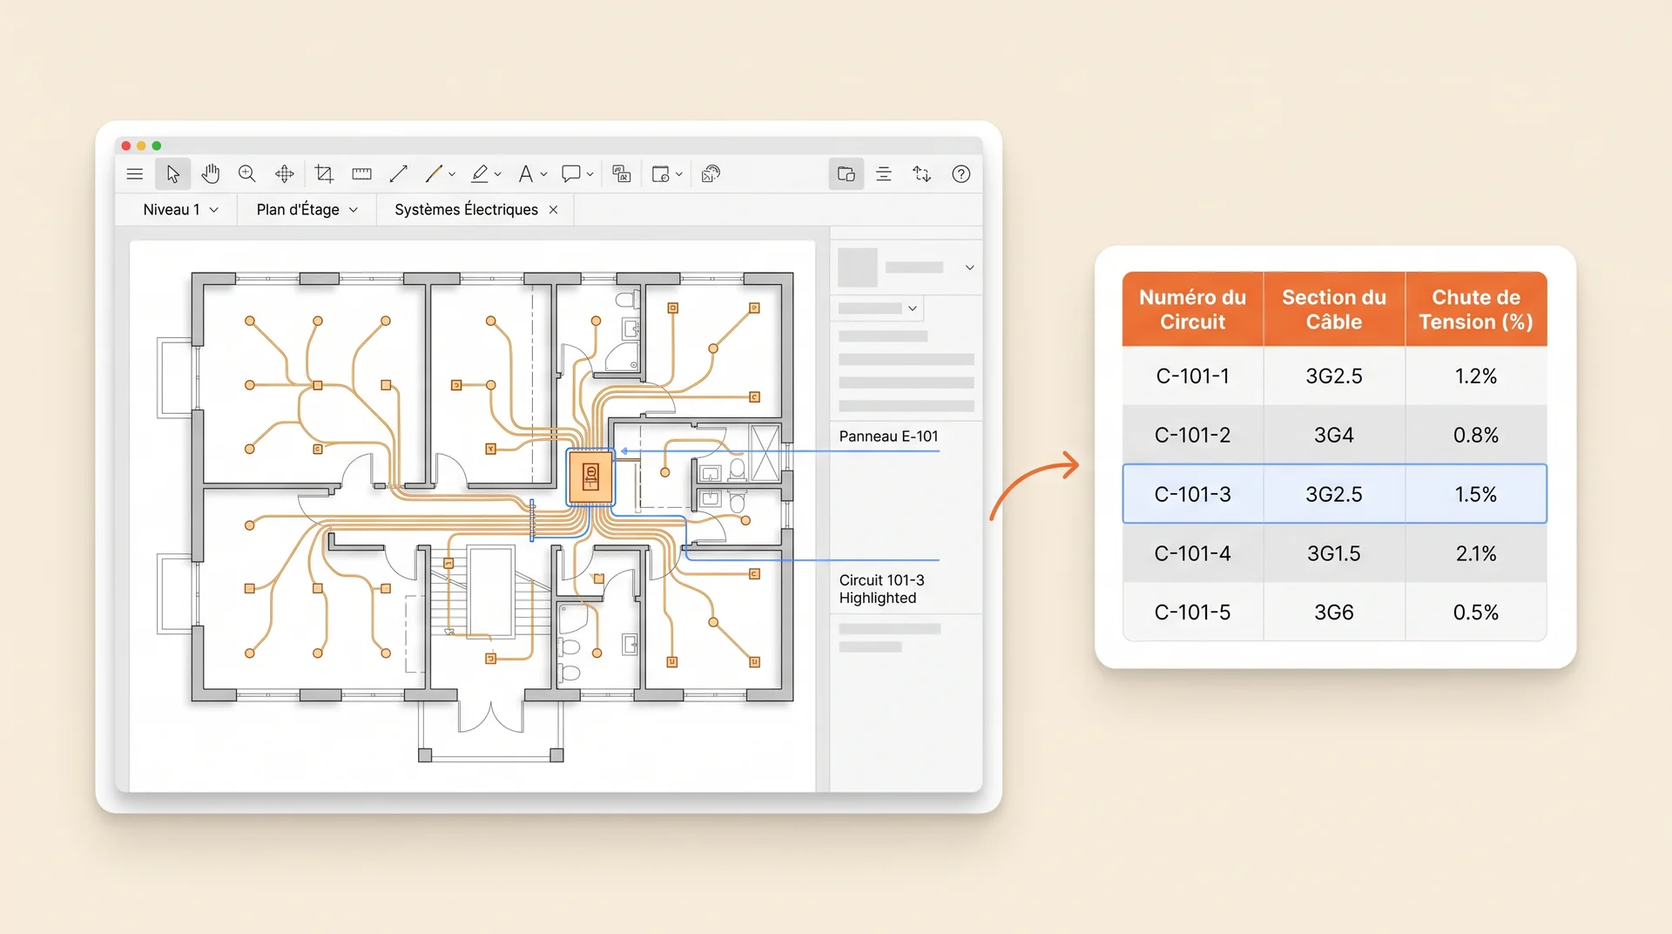Open the line tool dropdown arrow

[452, 174]
